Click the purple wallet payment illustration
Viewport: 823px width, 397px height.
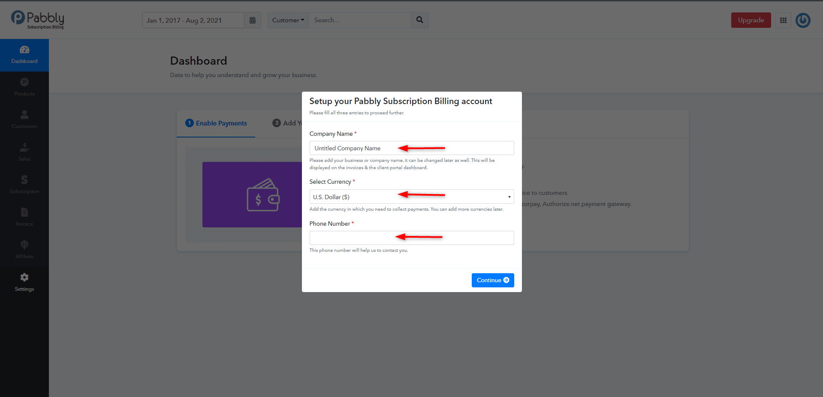252,194
